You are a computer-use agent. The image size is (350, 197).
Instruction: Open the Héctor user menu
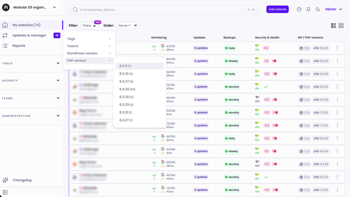pyautogui.click(x=334, y=9)
